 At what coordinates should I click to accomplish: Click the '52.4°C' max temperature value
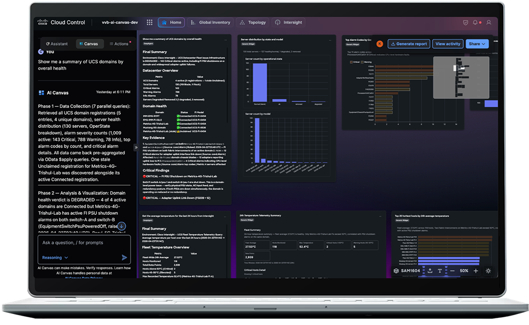click(304, 247)
